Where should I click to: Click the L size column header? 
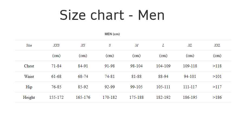(163, 45)
